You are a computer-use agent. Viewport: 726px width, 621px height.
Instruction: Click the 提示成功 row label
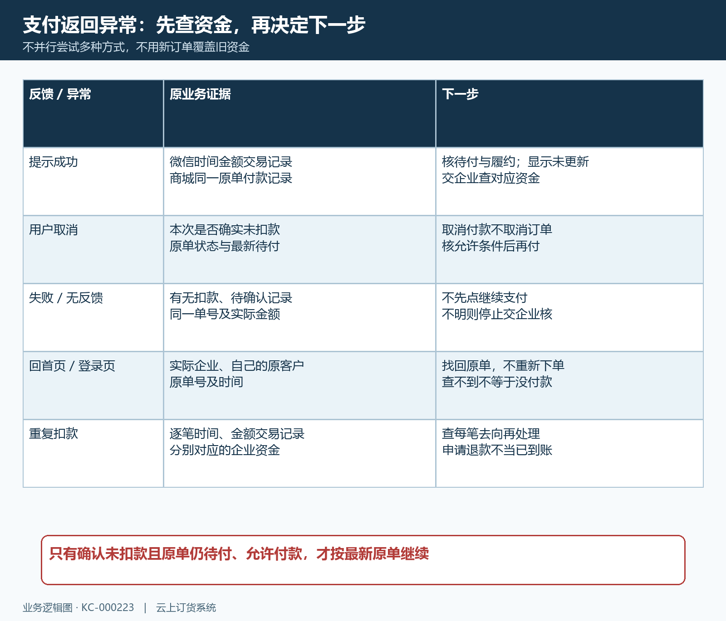click(x=54, y=162)
